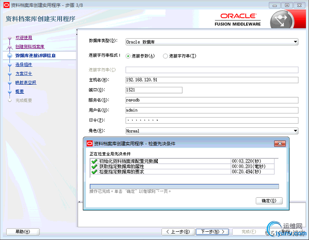Click the Fusion Middleware round emblem icon

(x=281, y=20)
